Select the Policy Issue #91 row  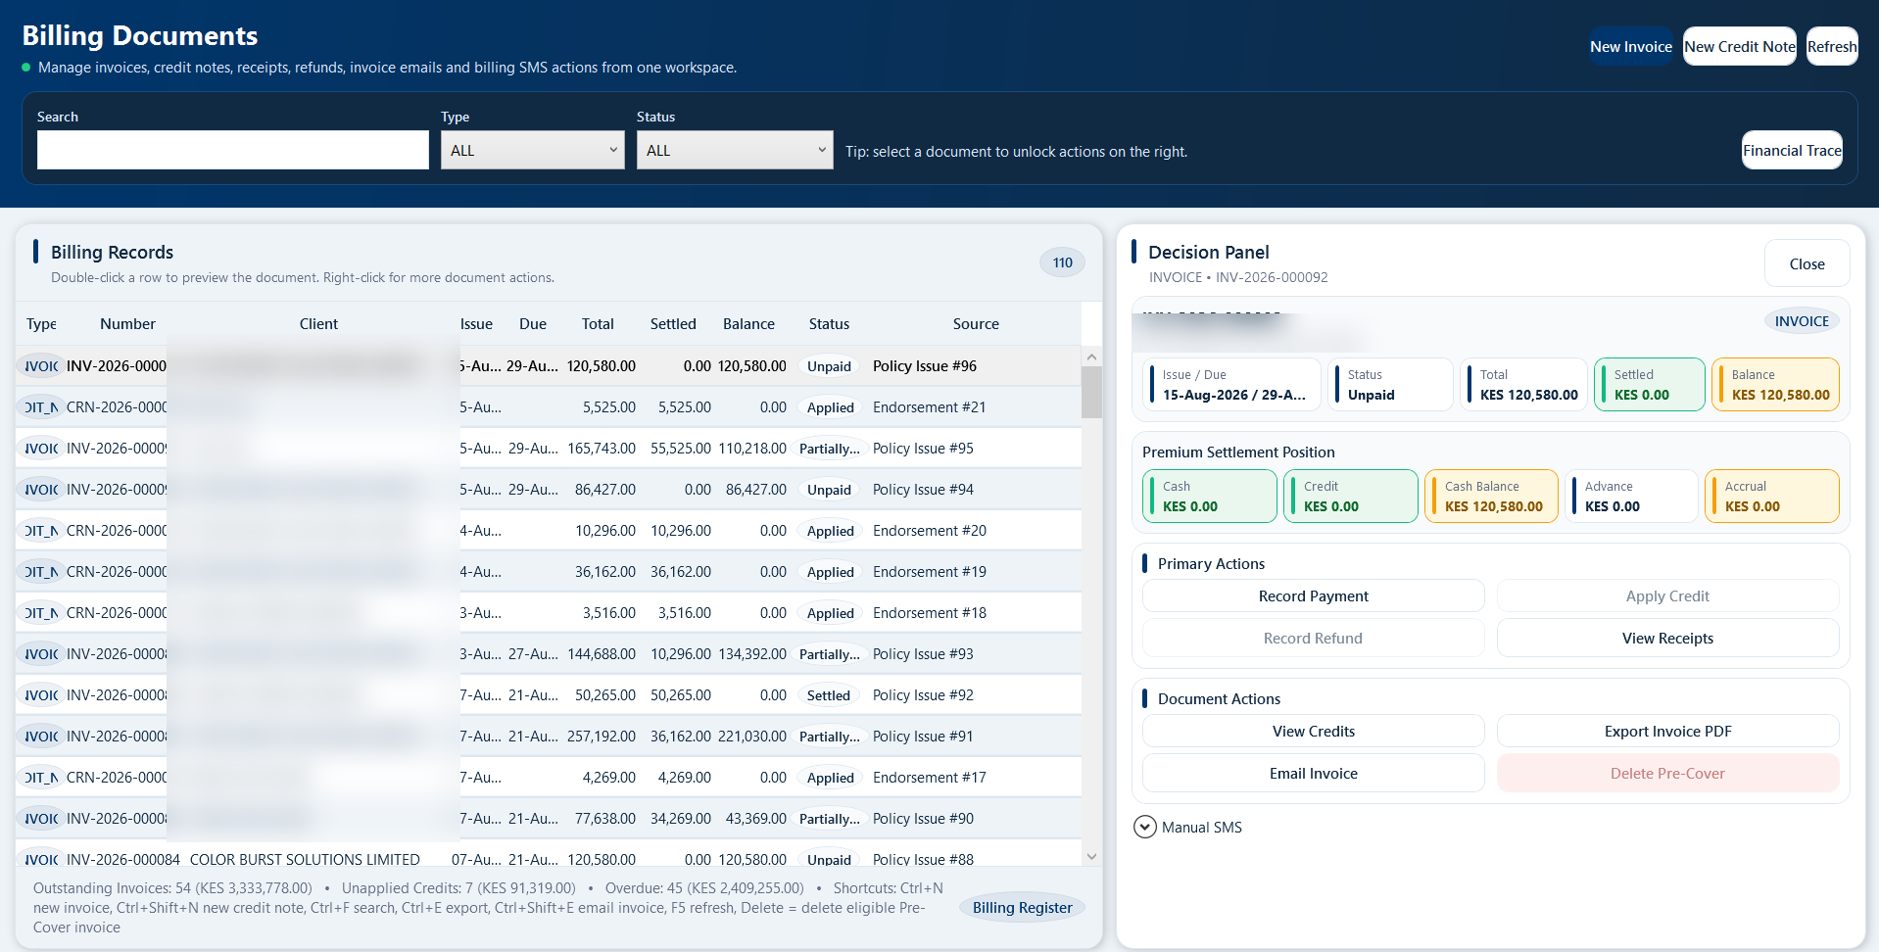(x=549, y=736)
